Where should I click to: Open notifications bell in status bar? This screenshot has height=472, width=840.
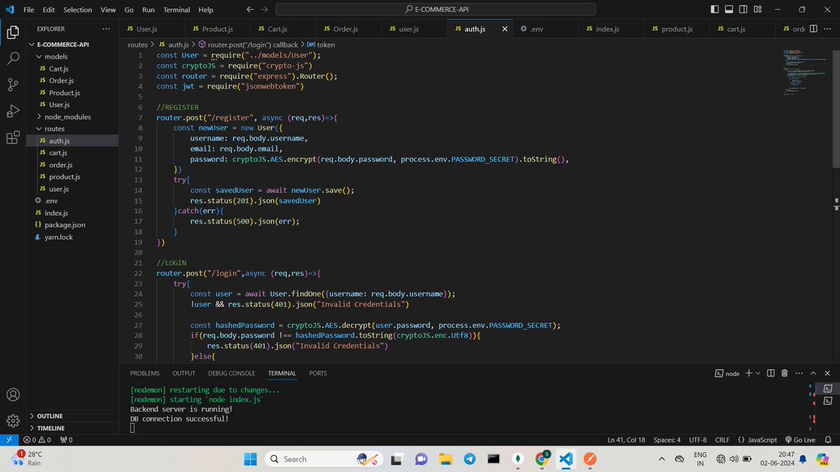829,440
